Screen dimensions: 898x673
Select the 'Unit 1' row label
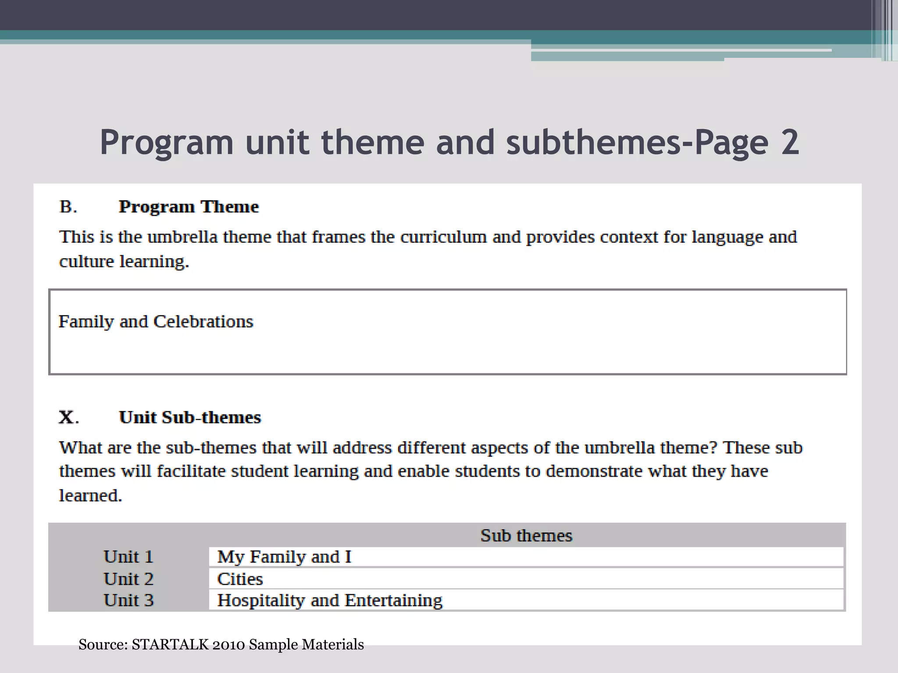(128, 557)
